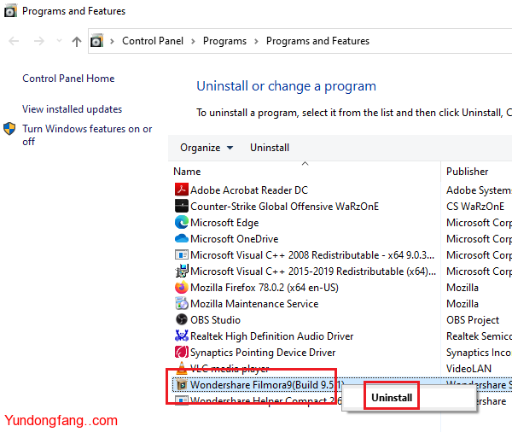Click Adobe Systems publisher cell
The height and width of the screenshot is (432, 512).
pyautogui.click(x=479, y=190)
